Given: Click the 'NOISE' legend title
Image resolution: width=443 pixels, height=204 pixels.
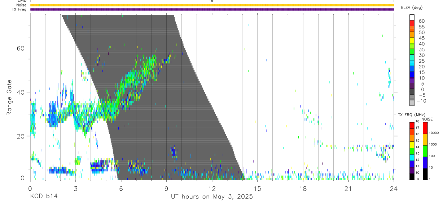Looking at the screenshot, I should [427, 119].
